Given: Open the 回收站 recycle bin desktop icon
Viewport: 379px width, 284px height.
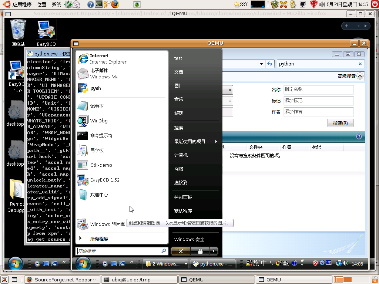Looking at the screenshot, I should [x=18, y=33].
